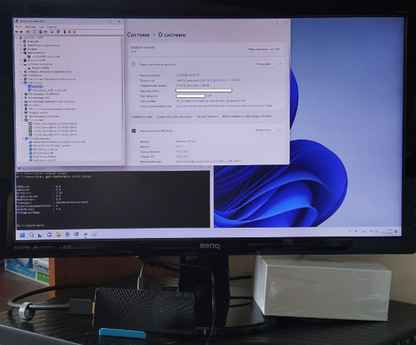416x345 pixels.
Task: Click the red X uninstall device toolbar icon
Action: point(70,32)
